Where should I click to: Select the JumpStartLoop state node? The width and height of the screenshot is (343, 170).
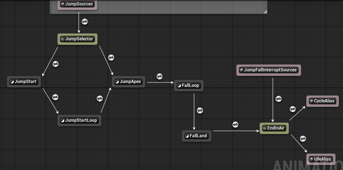coord(79,120)
